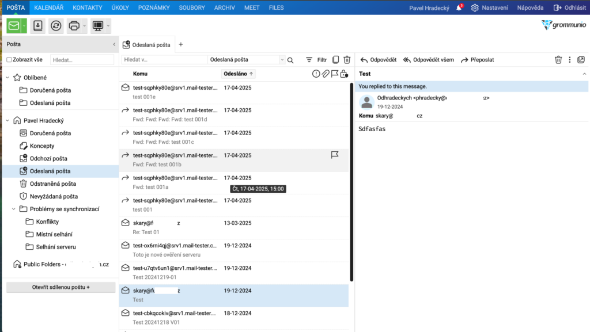Sort by attachment paperclip column
The width and height of the screenshot is (590, 332).
326,74
